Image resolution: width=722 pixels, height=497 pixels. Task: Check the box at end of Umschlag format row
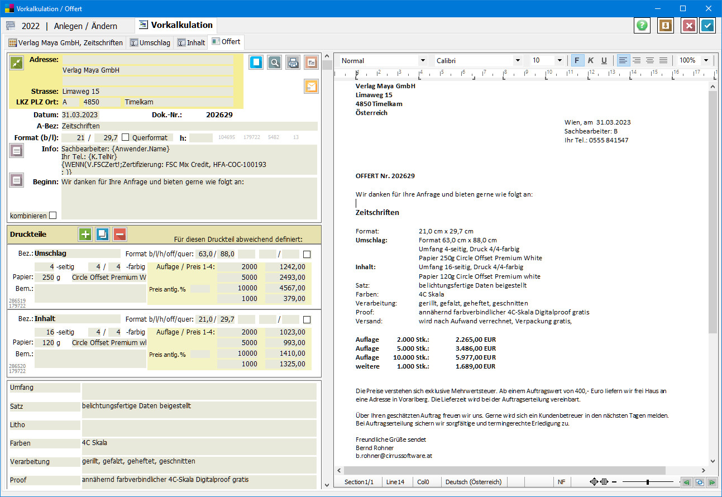307,254
